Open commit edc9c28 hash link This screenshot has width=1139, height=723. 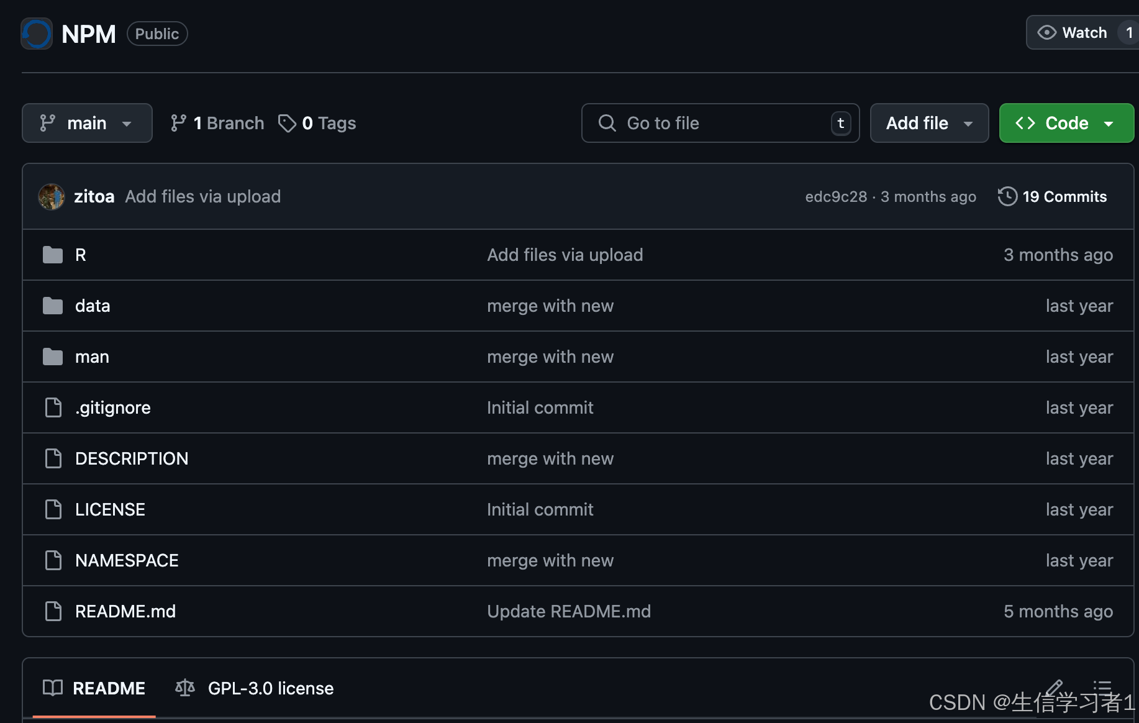coord(836,197)
